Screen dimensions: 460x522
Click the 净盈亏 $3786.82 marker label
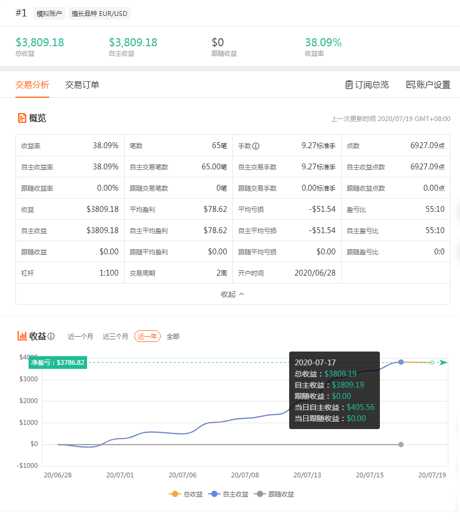[58, 363]
